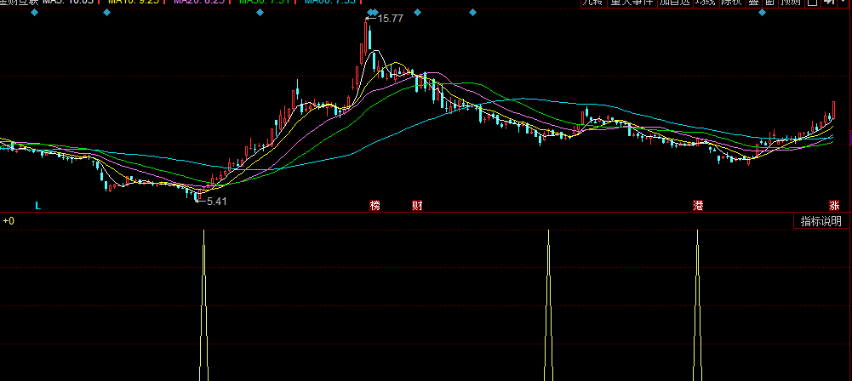Viewport: 852px width, 381px height.
Task: Select the 九转 indicator item
Action: point(592,3)
